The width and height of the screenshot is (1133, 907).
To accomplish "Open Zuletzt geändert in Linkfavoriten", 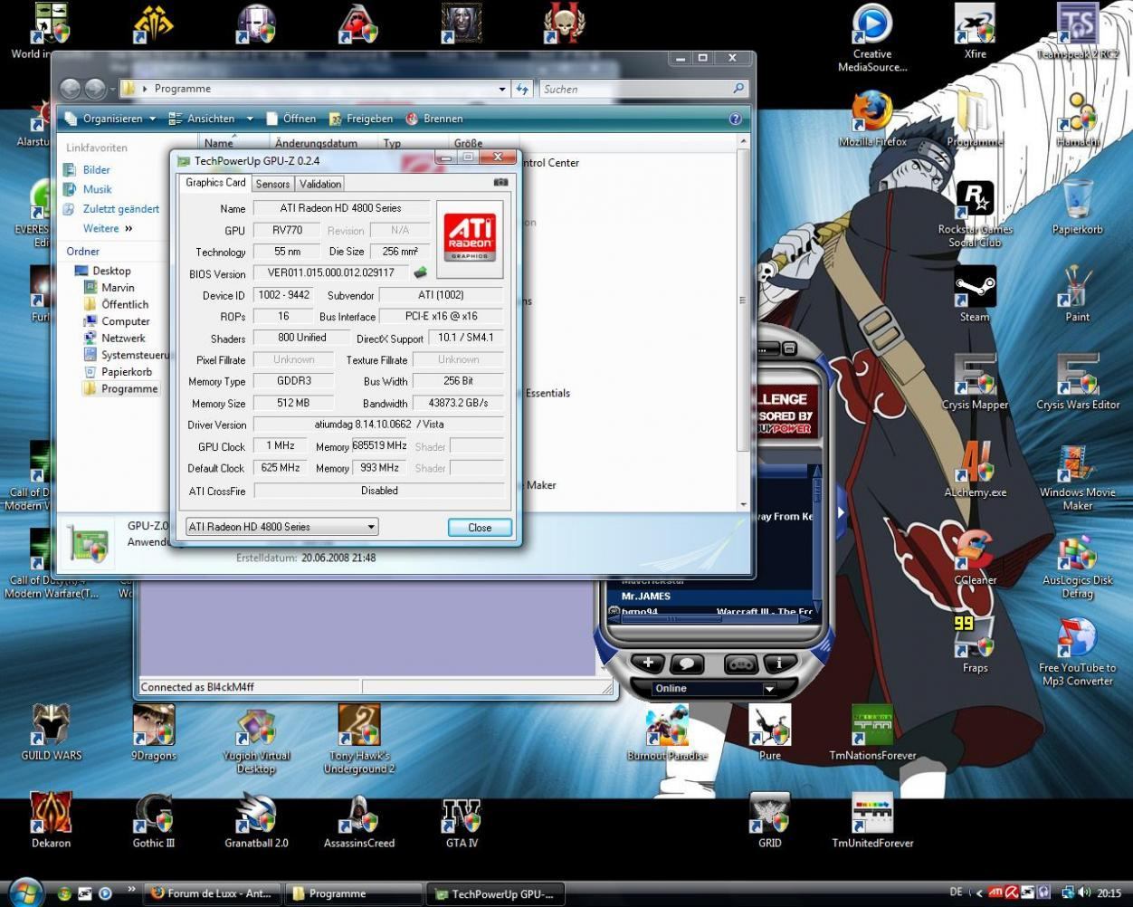I will [111, 209].
